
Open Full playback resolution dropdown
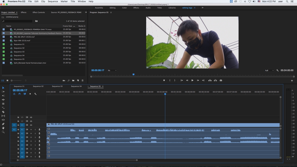[269, 71]
